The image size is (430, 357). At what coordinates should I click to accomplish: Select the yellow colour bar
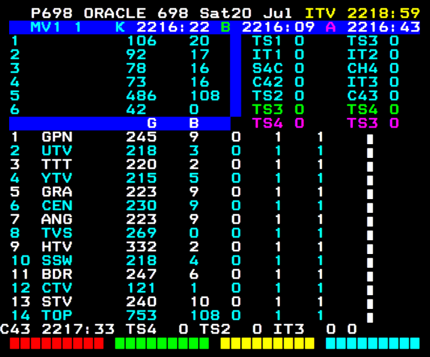268,343
